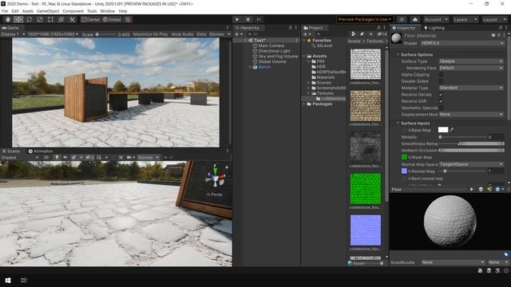511x287 pixels.
Task: Open Project create plus button
Action: pos(307,34)
